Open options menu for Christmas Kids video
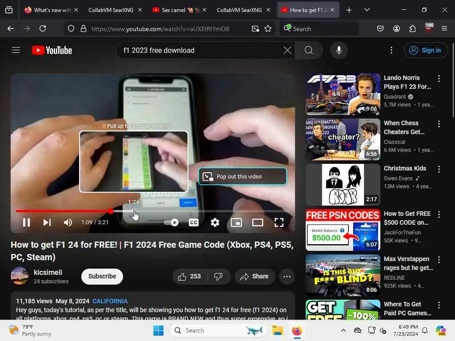455x341 pixels. (x=439, y=169)
